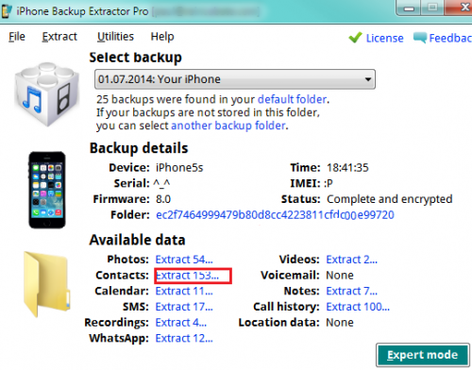Open the File menu
The height and width of the screenshot is (370, 472).
(17, 37)
